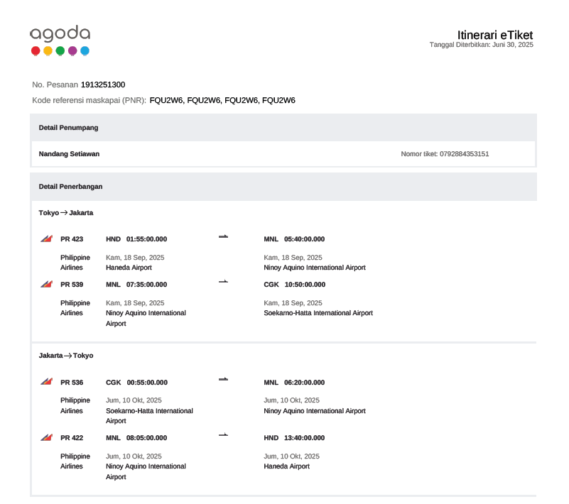Click the agoda logo text
The image size is (569, 504).
(60, 33)
